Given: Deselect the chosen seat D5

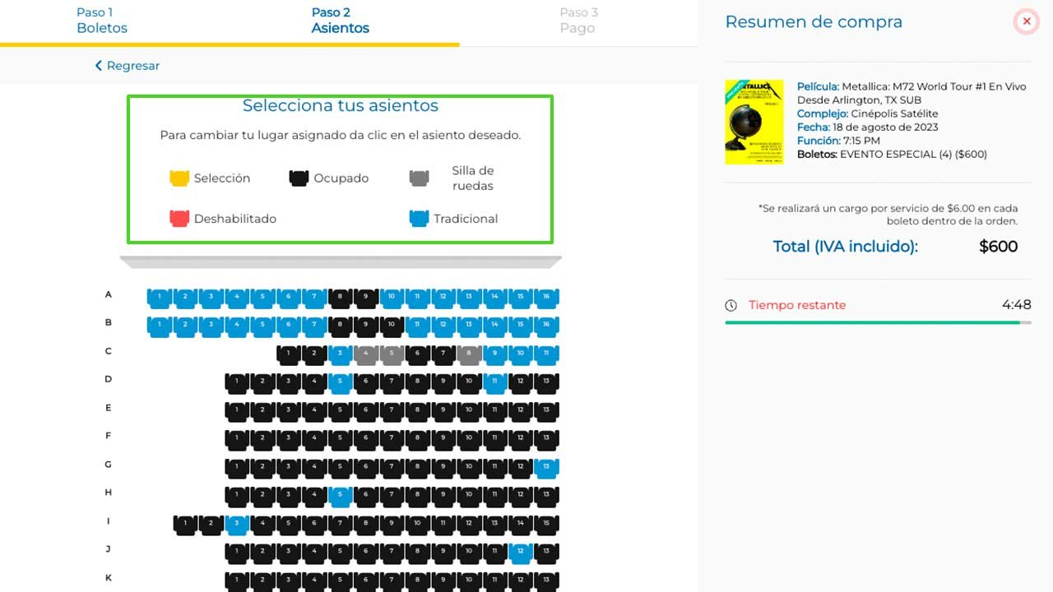Looking at the screenshot, I should (340, 382).
